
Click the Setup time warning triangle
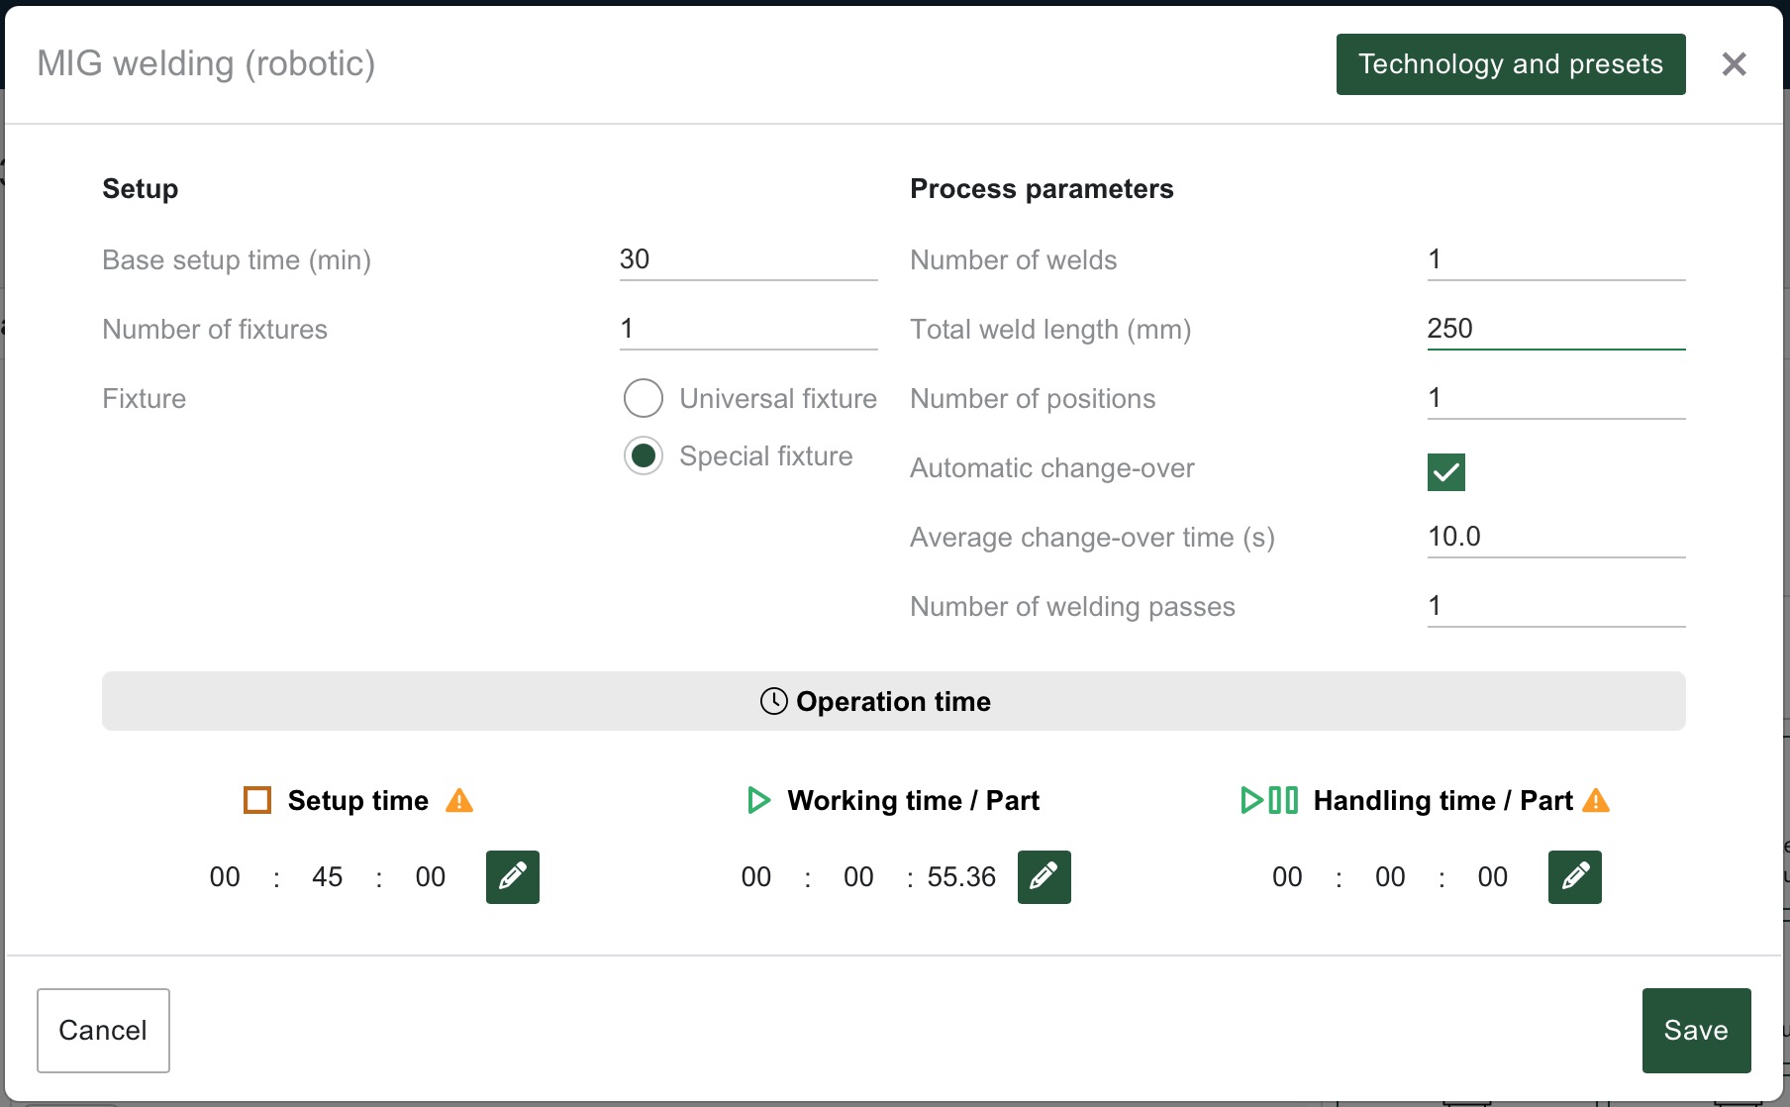coord(459,800)
